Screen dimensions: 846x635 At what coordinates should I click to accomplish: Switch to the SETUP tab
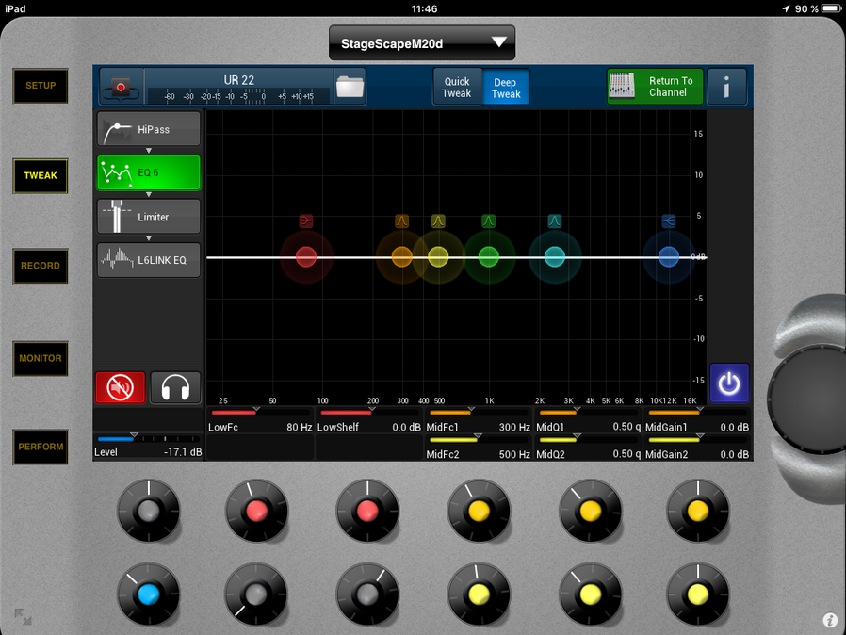click(x=41, y=86)
